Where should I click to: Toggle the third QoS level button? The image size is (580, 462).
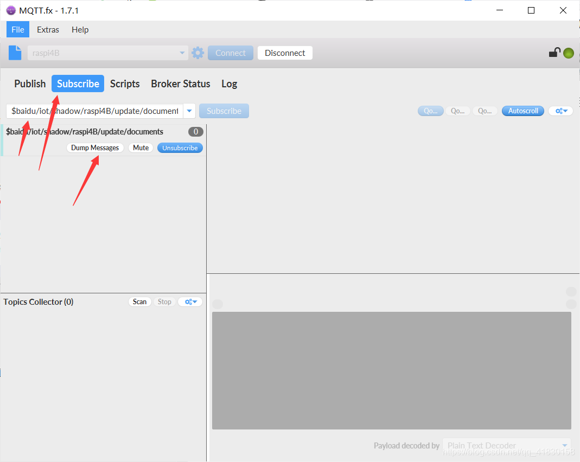[485, 111]
